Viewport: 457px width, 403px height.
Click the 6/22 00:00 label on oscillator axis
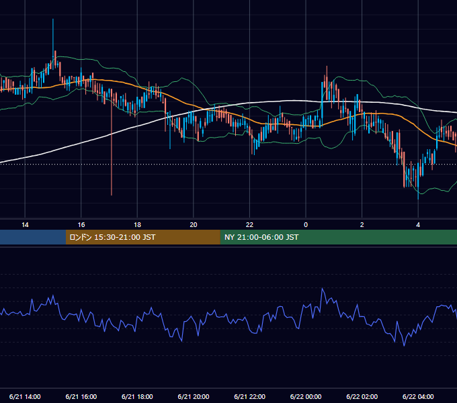[306, 396]
